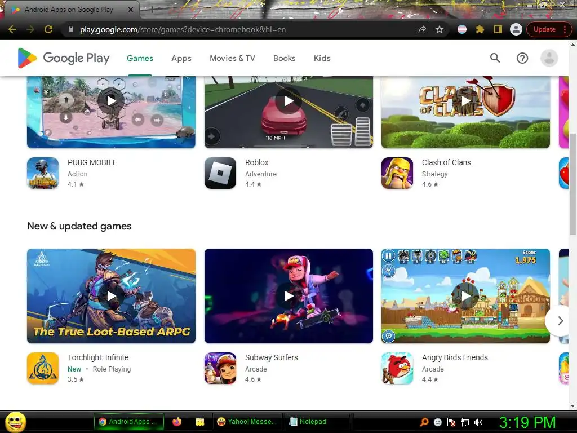
Task: Click the Google Play logo
Action: [64, 58]
